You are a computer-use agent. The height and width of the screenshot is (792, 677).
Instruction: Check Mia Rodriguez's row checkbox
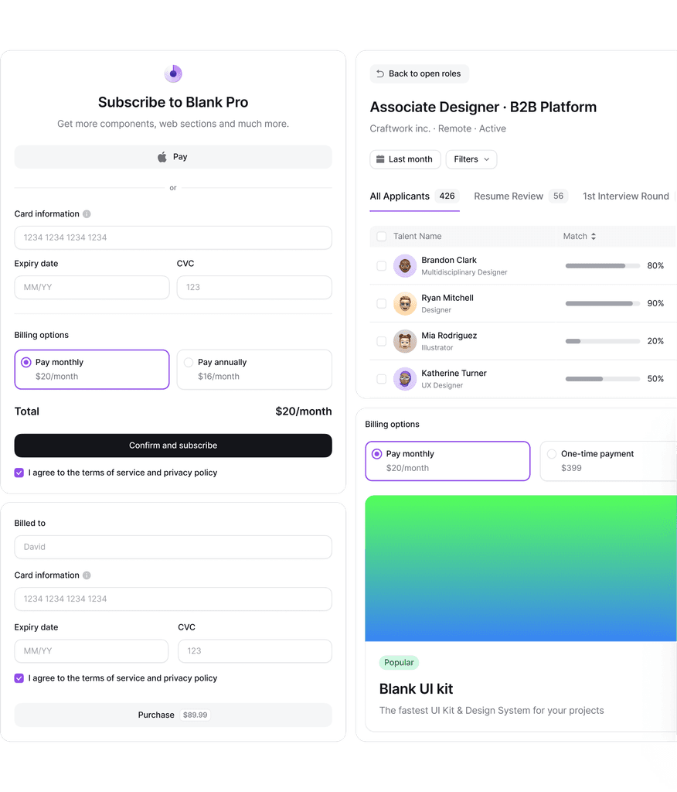click(381, 341)
